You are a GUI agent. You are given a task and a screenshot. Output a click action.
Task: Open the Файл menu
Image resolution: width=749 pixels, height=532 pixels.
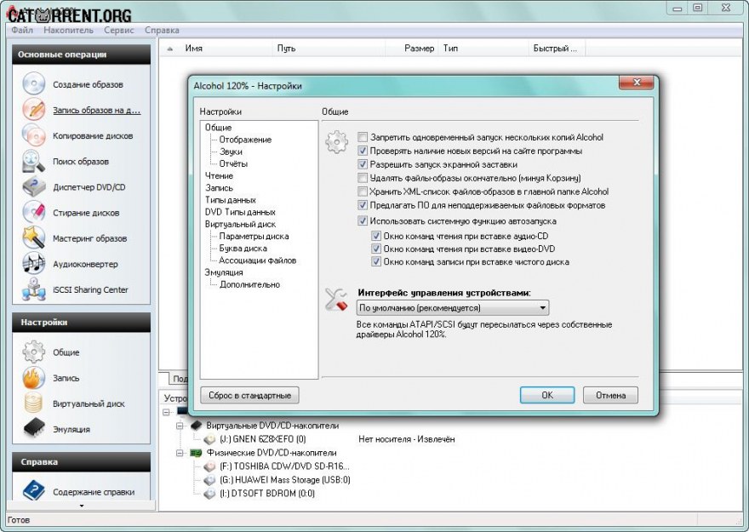click(x=22, y=30)
